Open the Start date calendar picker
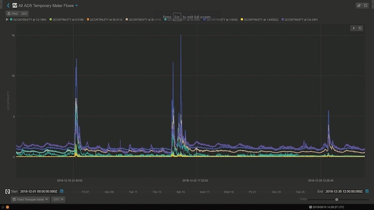 62,191
